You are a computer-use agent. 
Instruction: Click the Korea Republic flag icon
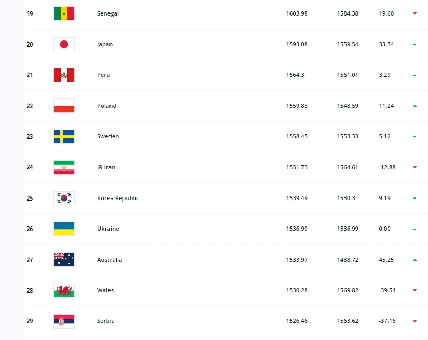pyautogui.click(x=64, y=198)
